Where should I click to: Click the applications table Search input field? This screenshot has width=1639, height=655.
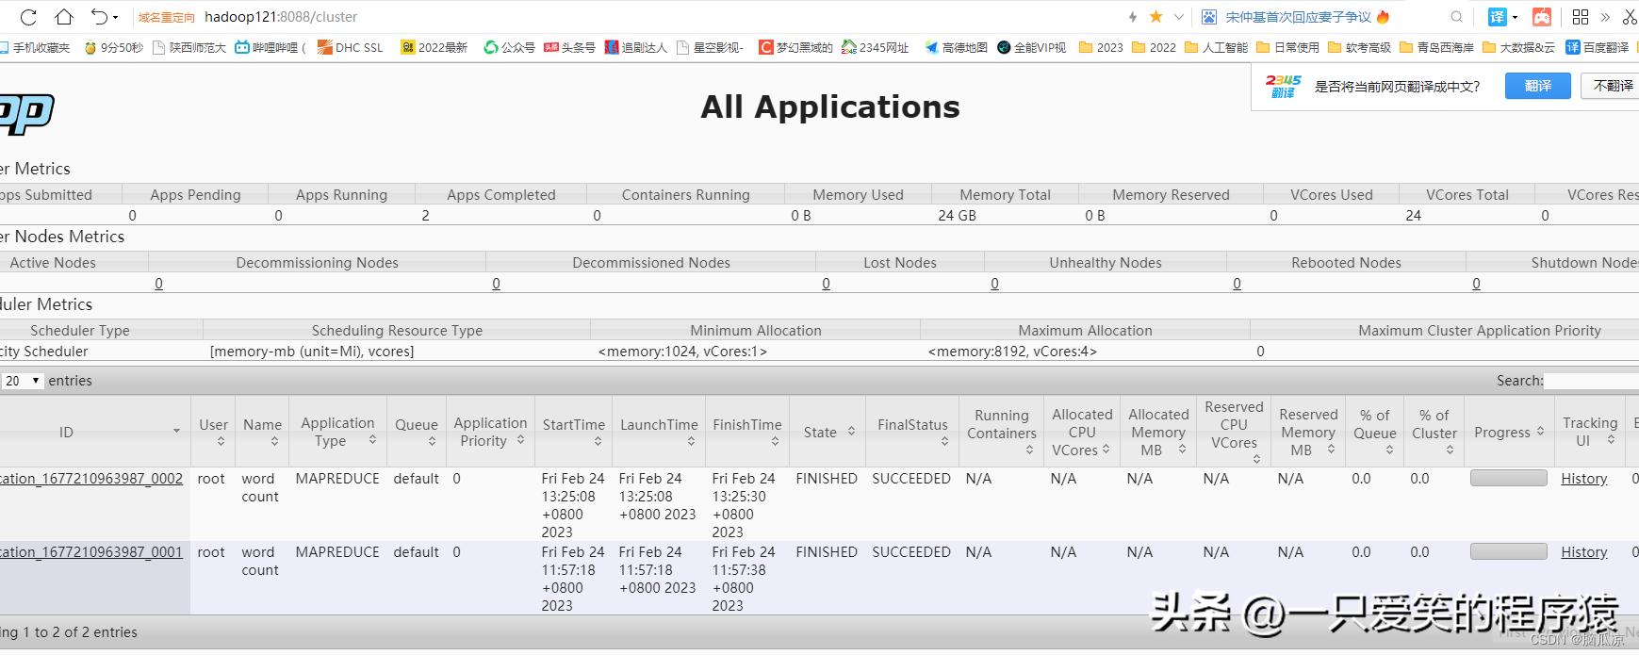pos(1591,381)
